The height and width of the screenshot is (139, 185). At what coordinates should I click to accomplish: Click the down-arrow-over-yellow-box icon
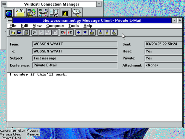click(x=108, y=32)
